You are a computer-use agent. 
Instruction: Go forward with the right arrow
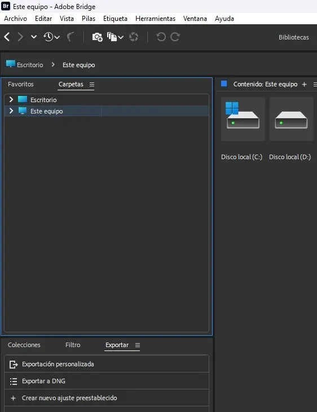(x=20, y=37)
